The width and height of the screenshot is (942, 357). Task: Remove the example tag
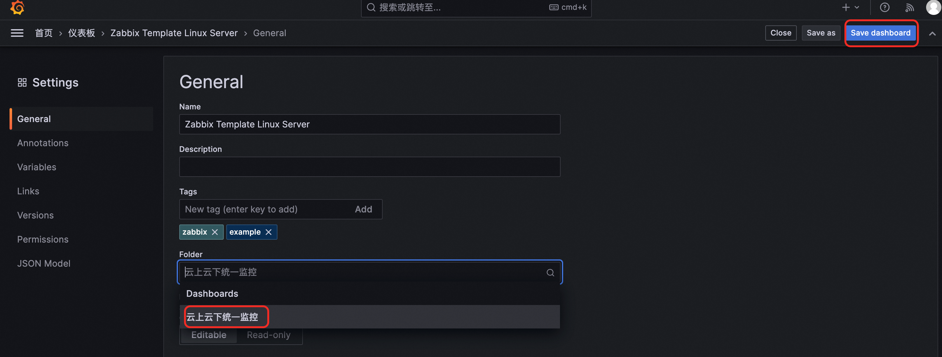click(269, 232)
